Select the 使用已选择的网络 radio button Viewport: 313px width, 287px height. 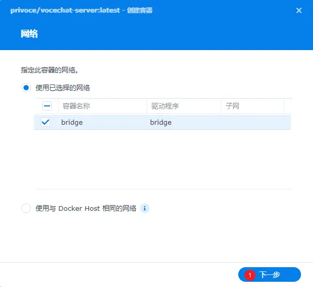[x=26, y=88]
